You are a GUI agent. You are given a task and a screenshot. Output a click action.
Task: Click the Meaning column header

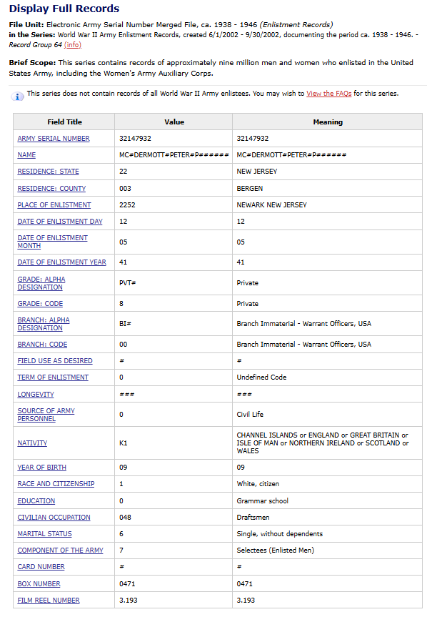(328, 122)
